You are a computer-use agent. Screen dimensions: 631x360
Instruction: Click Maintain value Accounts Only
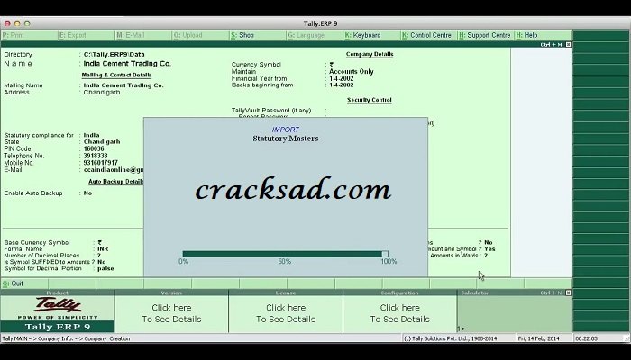pos(352,71)
